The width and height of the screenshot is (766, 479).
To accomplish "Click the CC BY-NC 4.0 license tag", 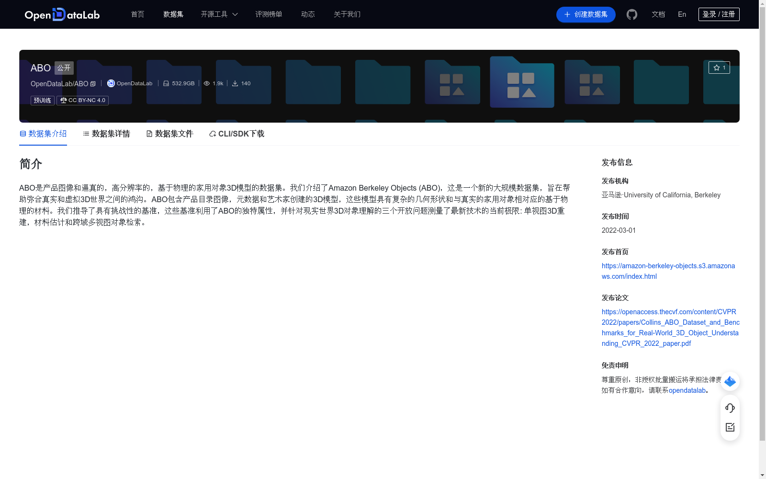I will pyautogui.click(x=83, y=100).
